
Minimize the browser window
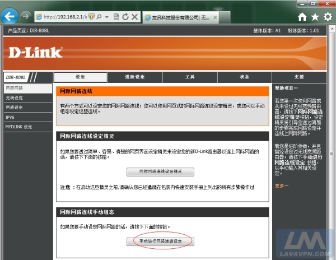click(x=302, y=4)
